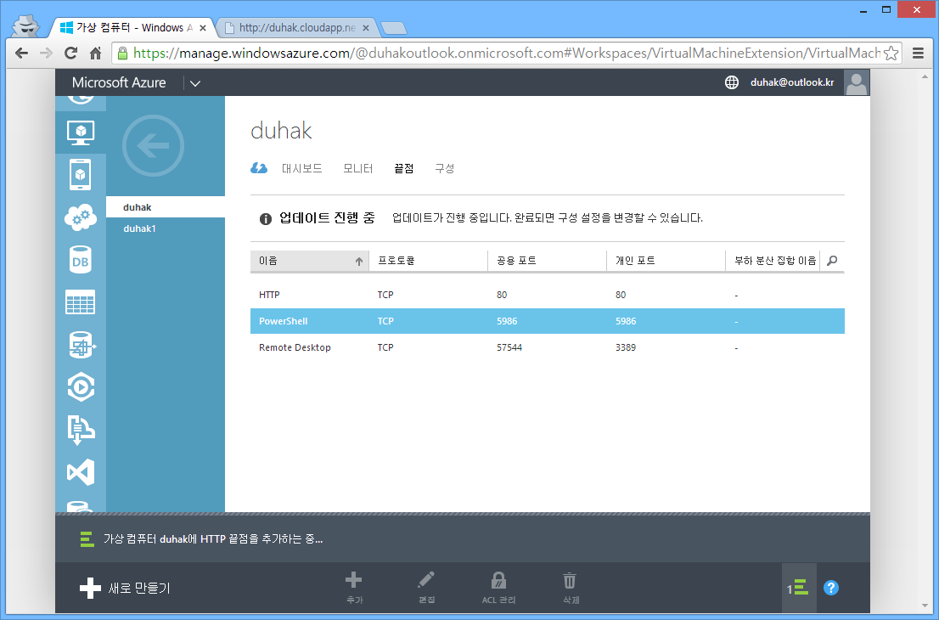Open the notifications list icon

coord(798,589)
